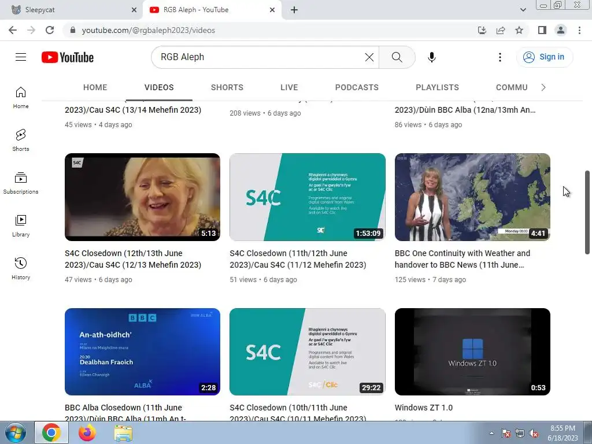Click the page vertical scrollbar thumb
The width and height of the screenshot is (592, 444).
click(587, 213)
